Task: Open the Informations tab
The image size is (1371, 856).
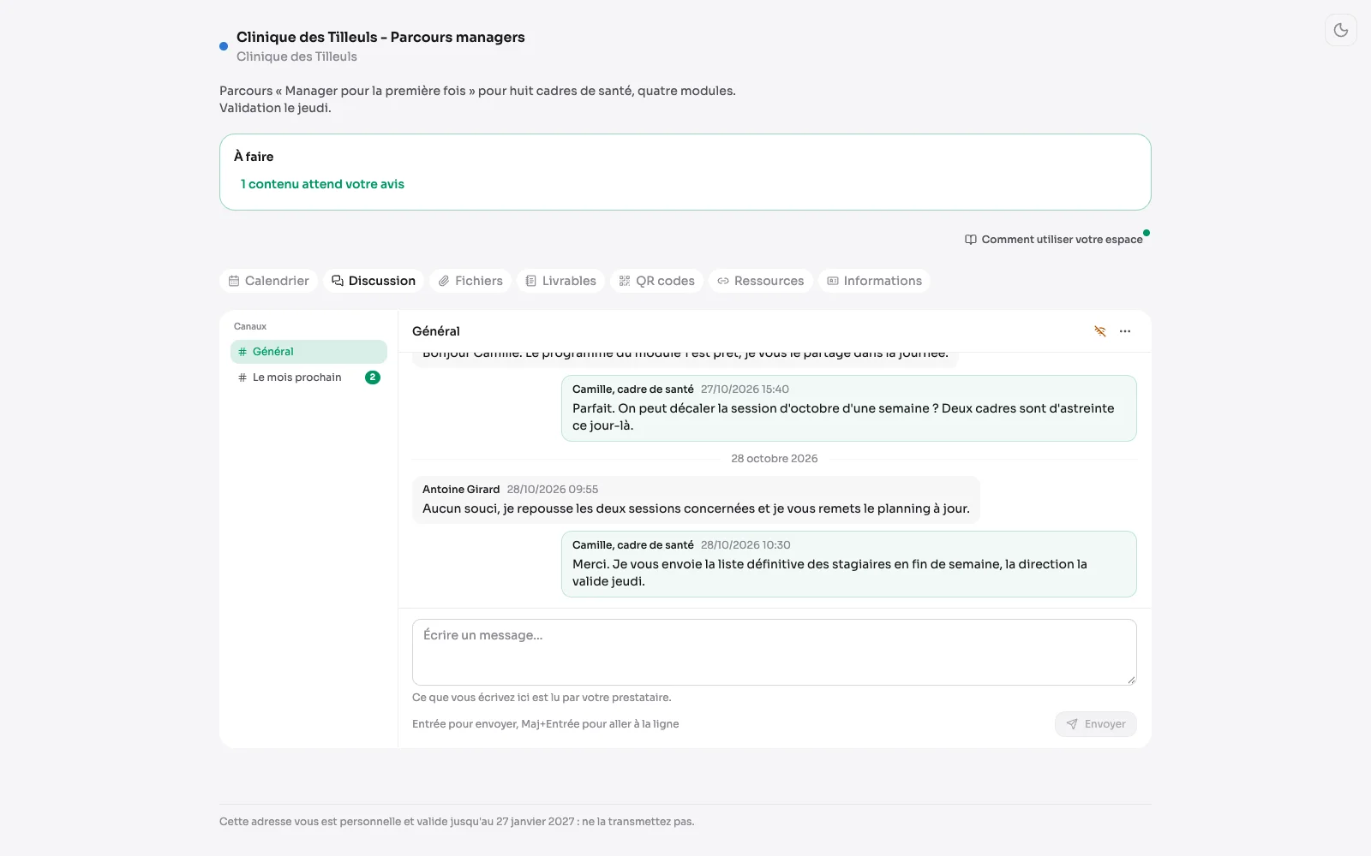Action: click(x=874, y=281)
